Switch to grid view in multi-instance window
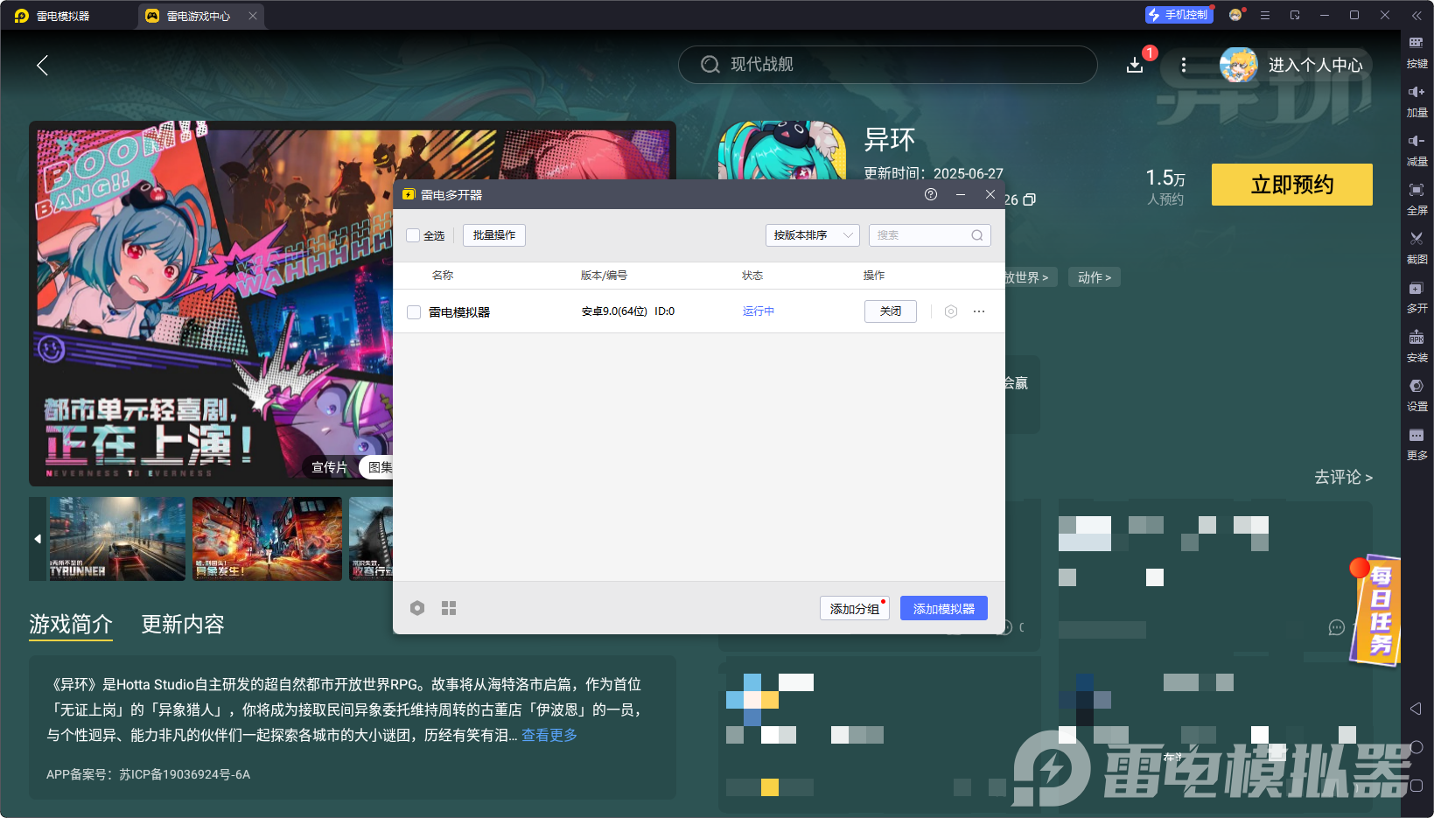 tap(449, 608)
